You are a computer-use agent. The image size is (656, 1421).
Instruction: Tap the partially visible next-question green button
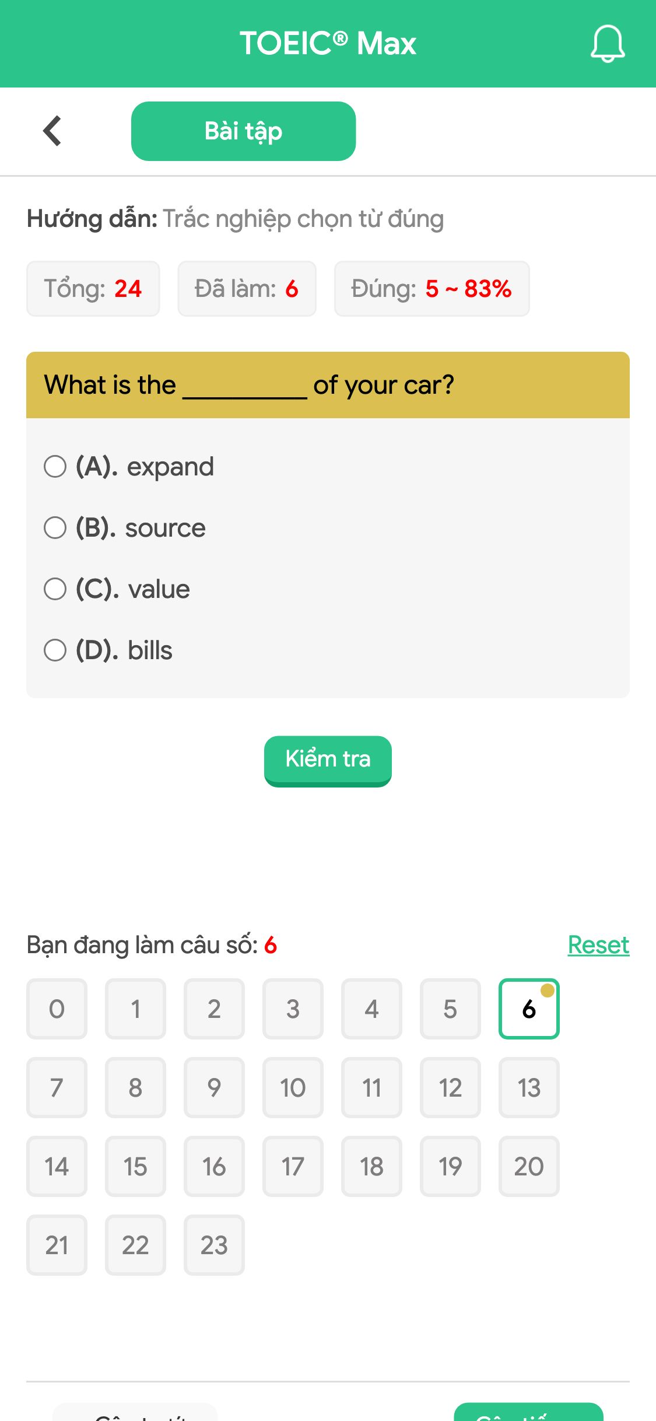click(528, 1412)
